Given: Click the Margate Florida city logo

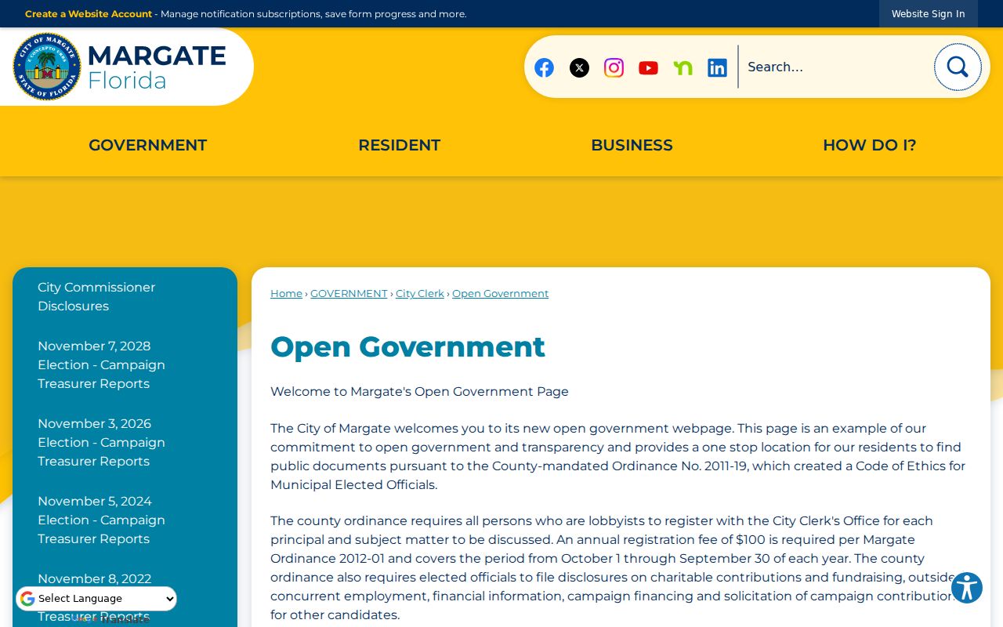Looking at the screenshot, I should click(120, 67).
